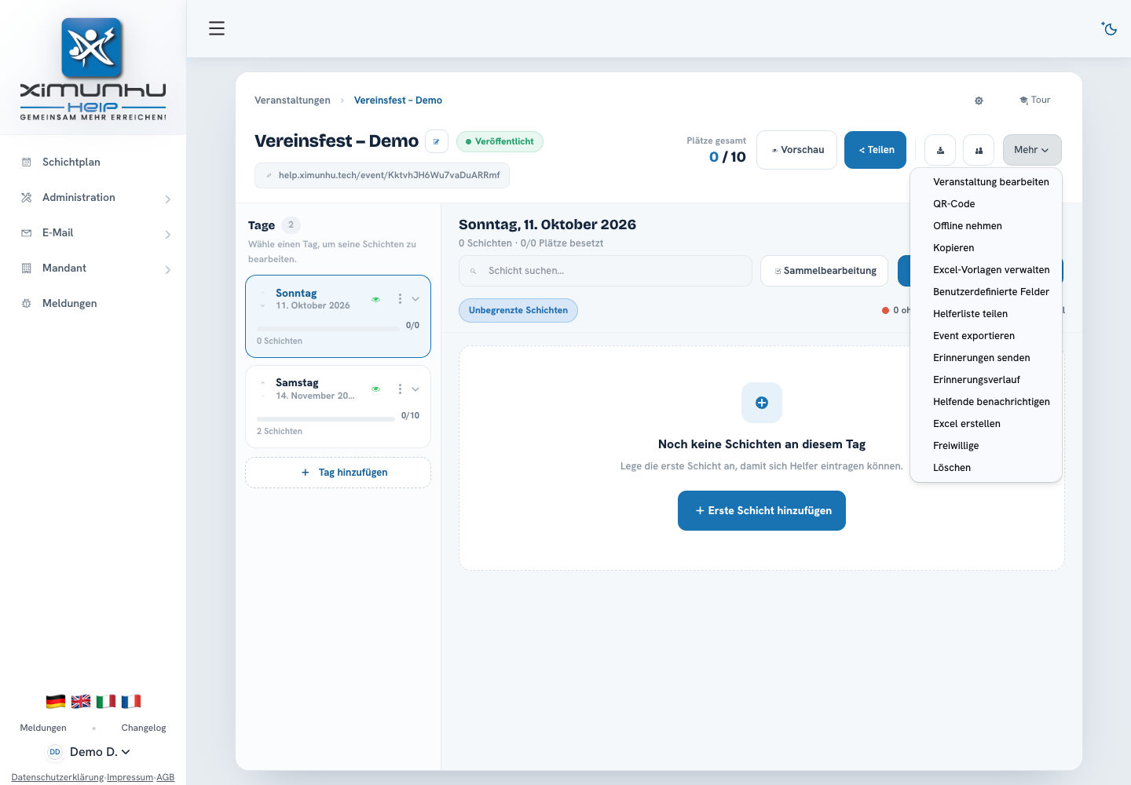Edit event title pencil icon
Image resolution: width=1131 pixels, height=785 pixels.
click(437, 141)
